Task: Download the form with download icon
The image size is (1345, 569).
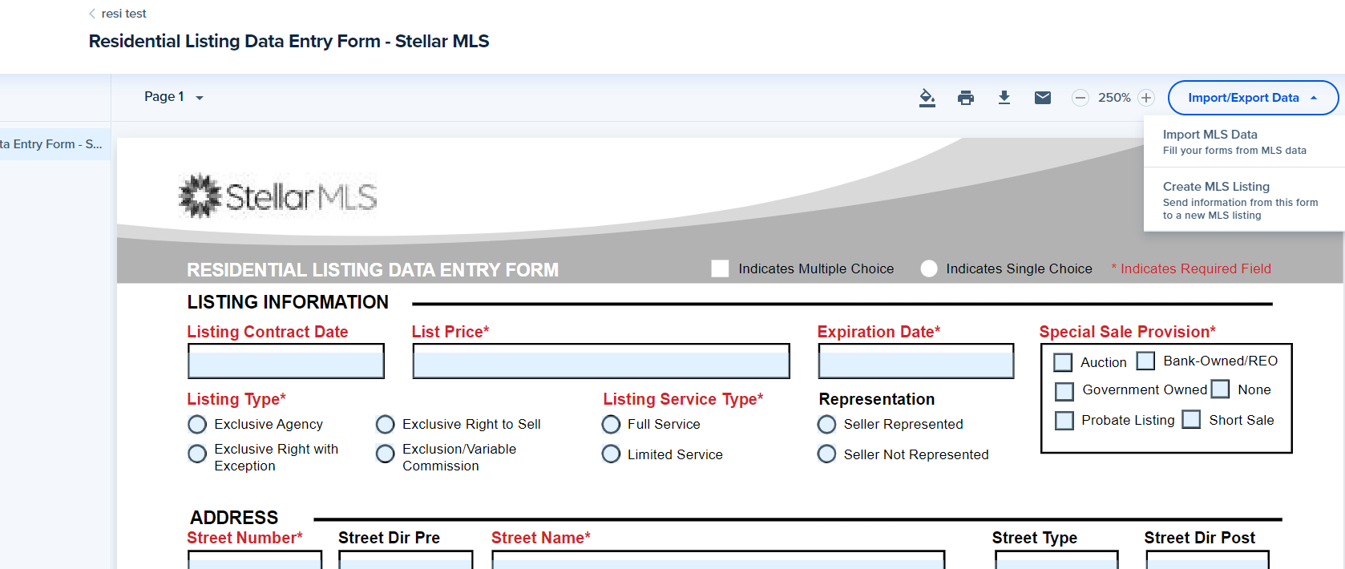Action: point(1004,98)
